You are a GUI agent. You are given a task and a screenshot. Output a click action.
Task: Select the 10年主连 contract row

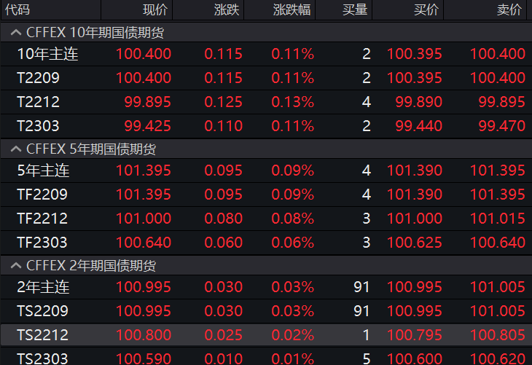tap(47, 54)
